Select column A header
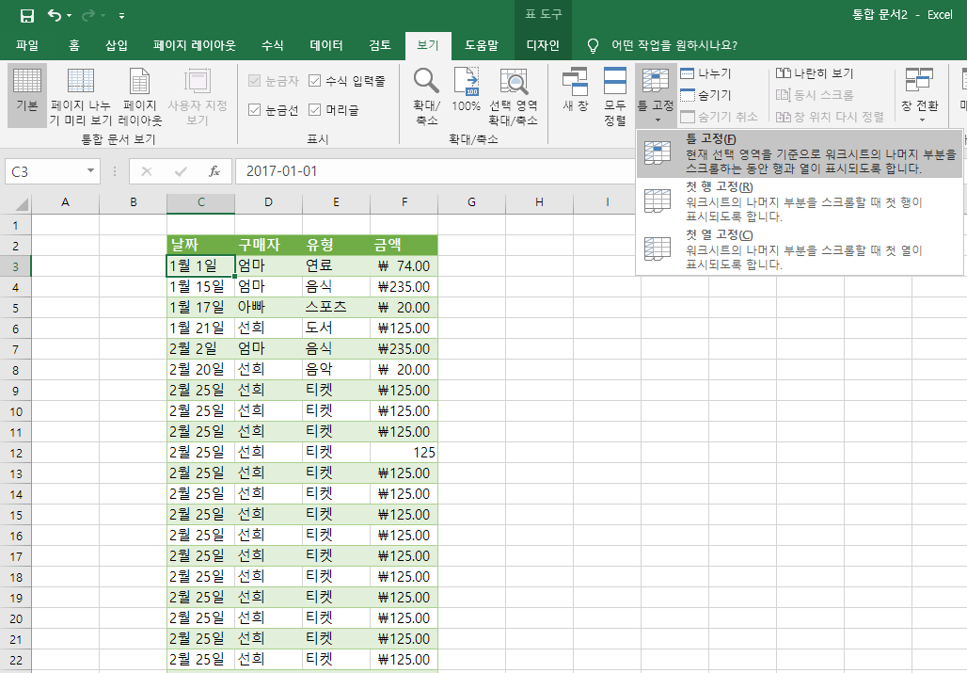 (65, 202)
